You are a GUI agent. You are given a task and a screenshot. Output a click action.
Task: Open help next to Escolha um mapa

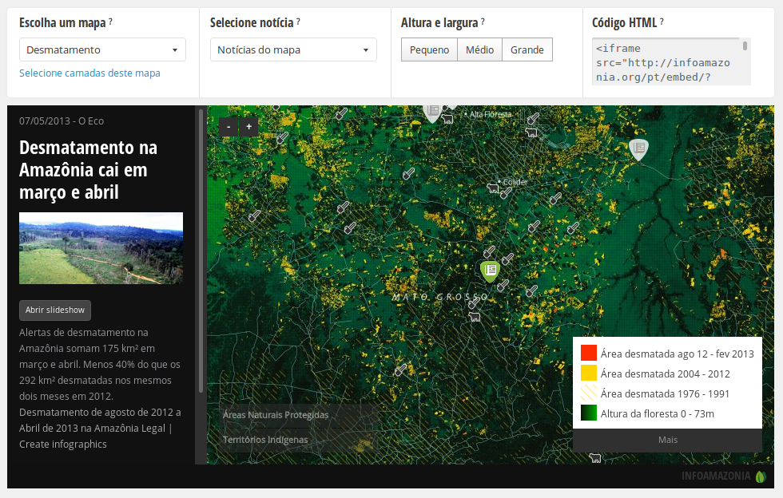click(x=110, y=22)
